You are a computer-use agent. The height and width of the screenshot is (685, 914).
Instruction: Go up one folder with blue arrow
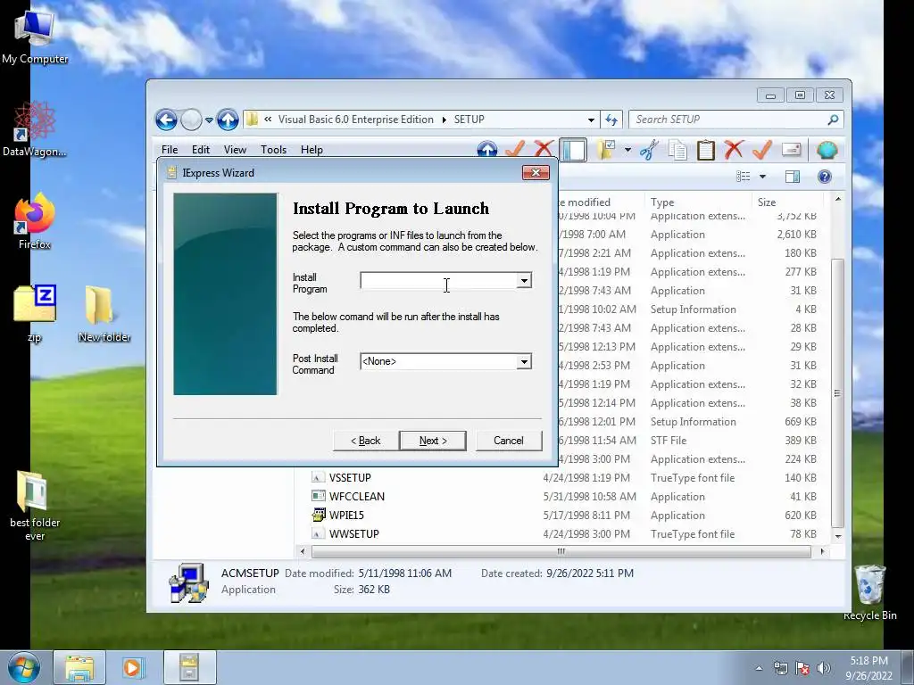click(228, 120)
